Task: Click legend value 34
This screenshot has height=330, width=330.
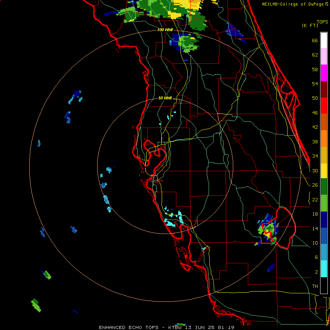Action: 315,156
